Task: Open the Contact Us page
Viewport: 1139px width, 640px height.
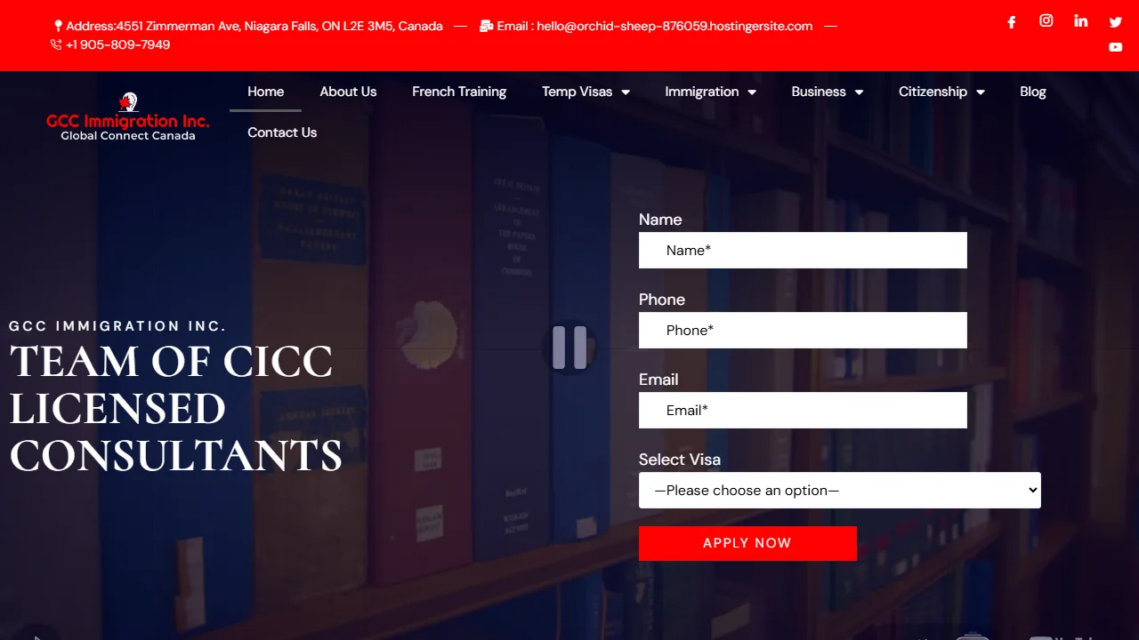Action: 282,132
